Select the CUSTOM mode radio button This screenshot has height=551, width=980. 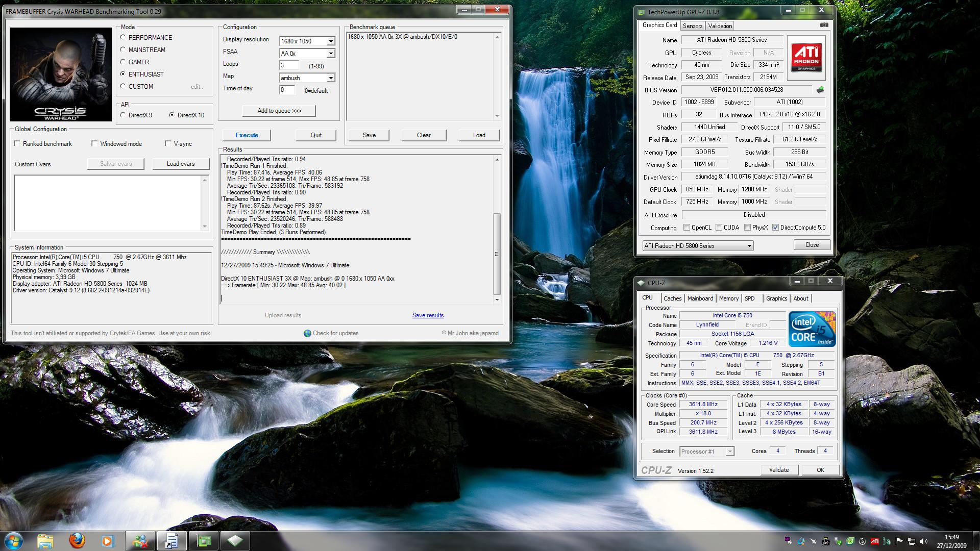point(123,86)
